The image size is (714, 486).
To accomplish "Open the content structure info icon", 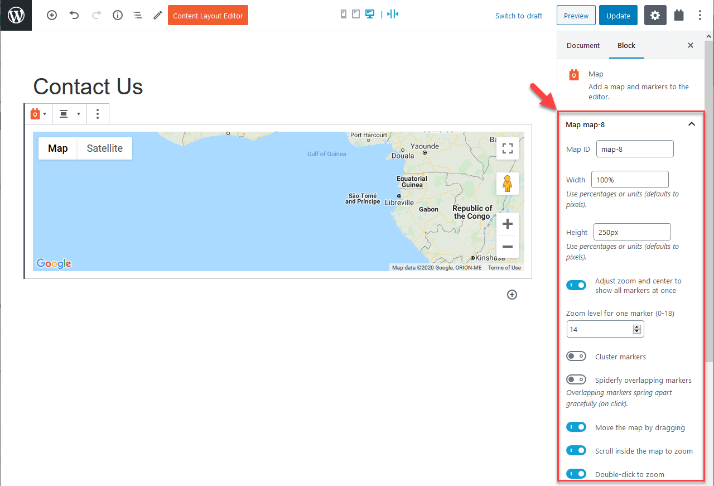I will 118,16.
